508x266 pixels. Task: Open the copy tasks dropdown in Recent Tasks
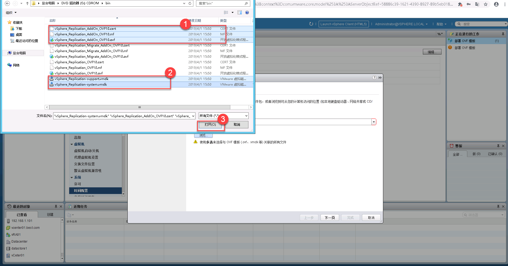tap(70, 215)
